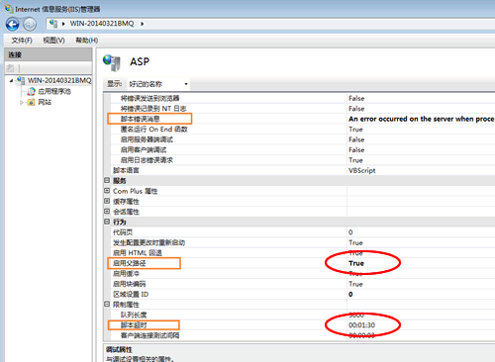Viewport: 495px width, 362px height.
Task: Click the bold True value for 启用父路径
Action: point(356,263)
